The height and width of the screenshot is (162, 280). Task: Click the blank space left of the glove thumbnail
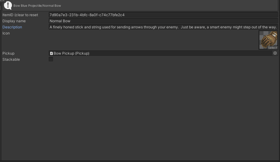(153, 40)
